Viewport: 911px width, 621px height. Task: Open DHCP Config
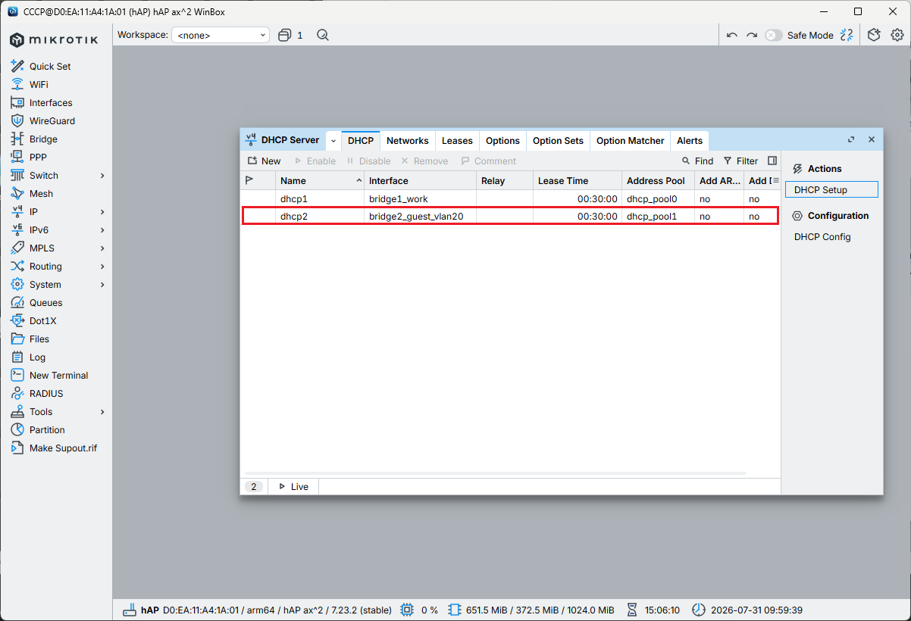pos(822,236)
